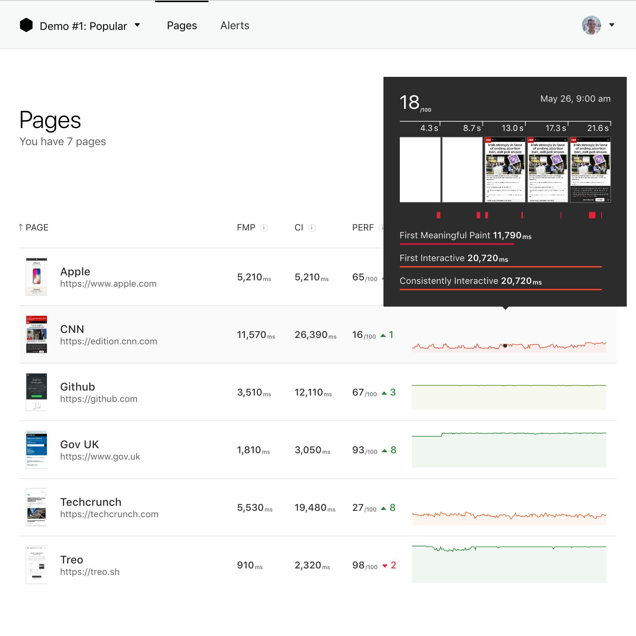Open the Techcrunch page title link
Viewport: 636px width, 636px height.
pos(91,502)
